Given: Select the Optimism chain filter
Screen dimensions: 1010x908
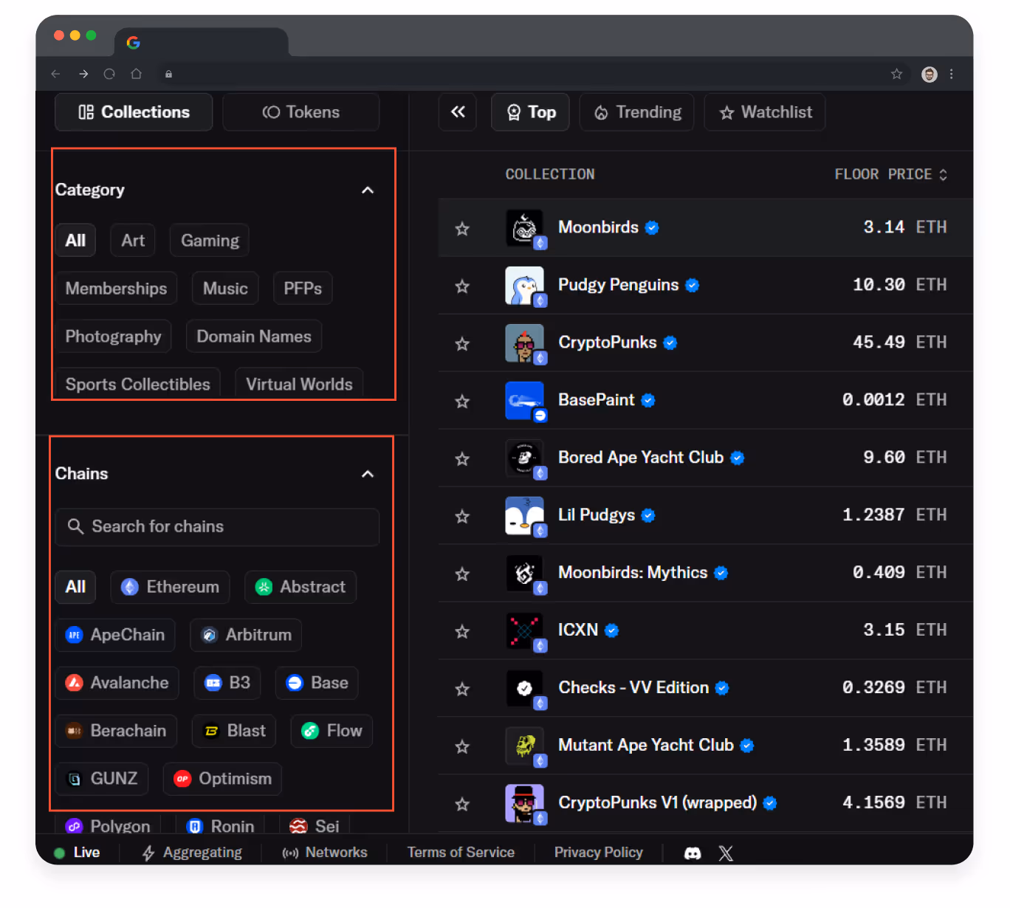Looking at the screenshot, I should click(222, 779).
